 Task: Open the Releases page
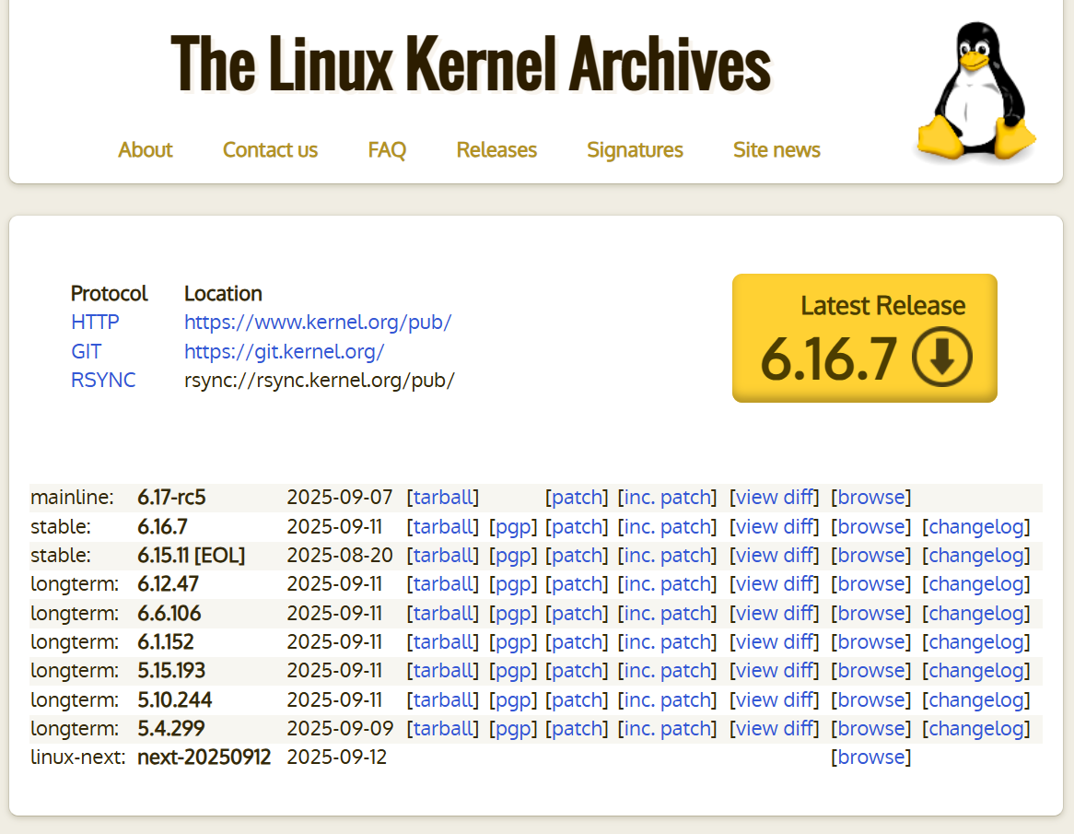point(496,149)
